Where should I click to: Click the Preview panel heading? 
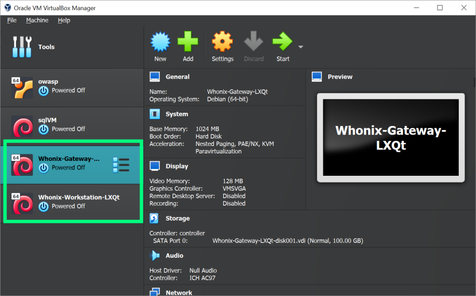340,77
